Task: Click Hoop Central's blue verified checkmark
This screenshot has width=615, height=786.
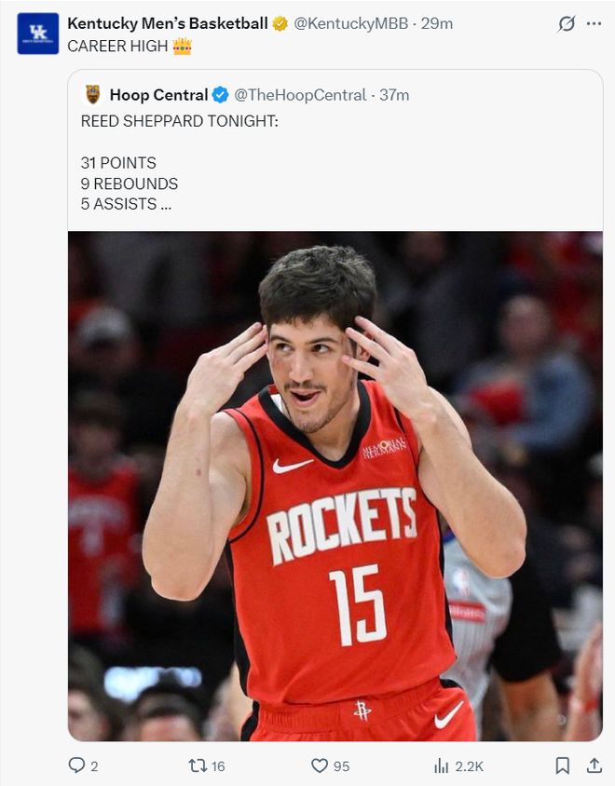Action: [x=220, y=95]
